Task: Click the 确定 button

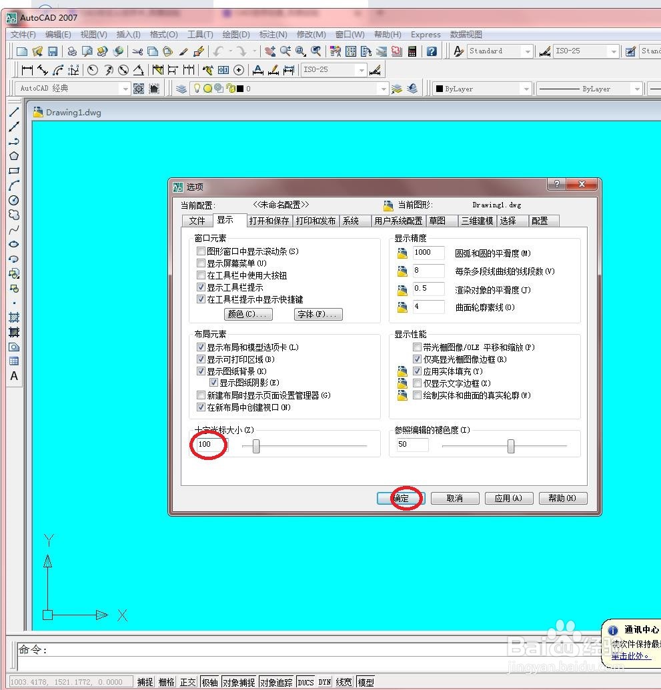Action: [x=401, y=498]
